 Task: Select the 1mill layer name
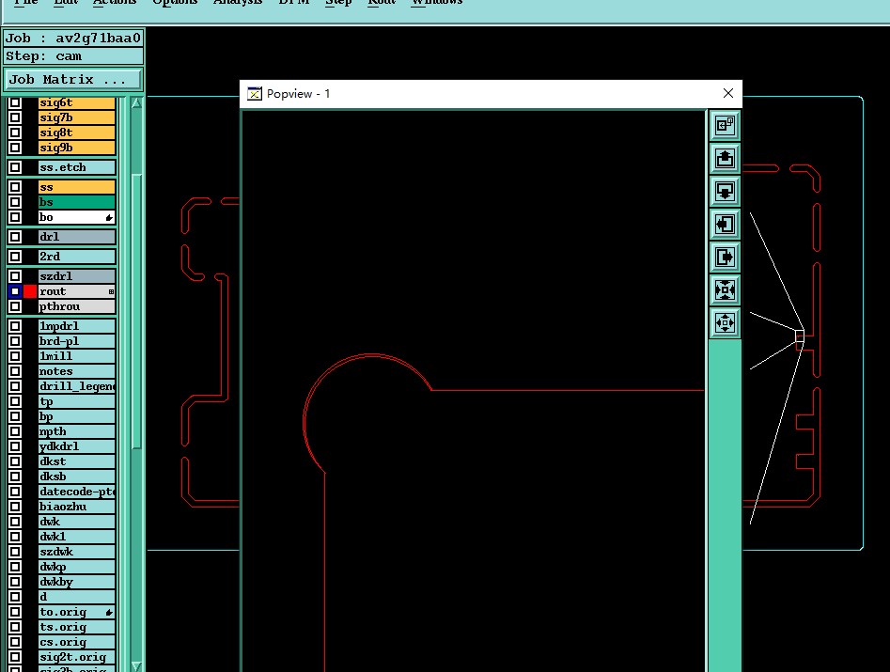77,356
